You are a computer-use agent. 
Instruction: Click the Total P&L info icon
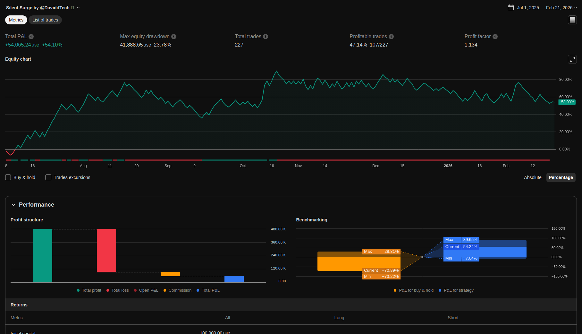pyautogui.click(x=31, y=37)
